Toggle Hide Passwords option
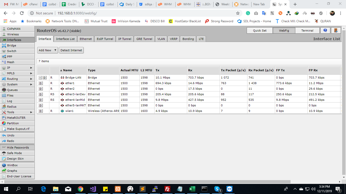 [18, 148]
